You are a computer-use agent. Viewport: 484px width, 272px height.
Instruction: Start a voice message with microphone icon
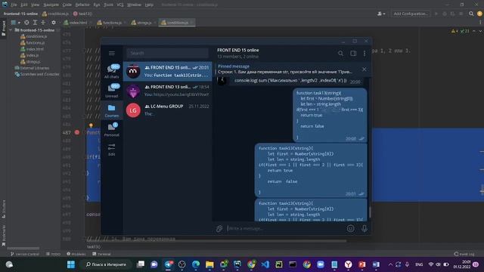click(x=365, y=228)
